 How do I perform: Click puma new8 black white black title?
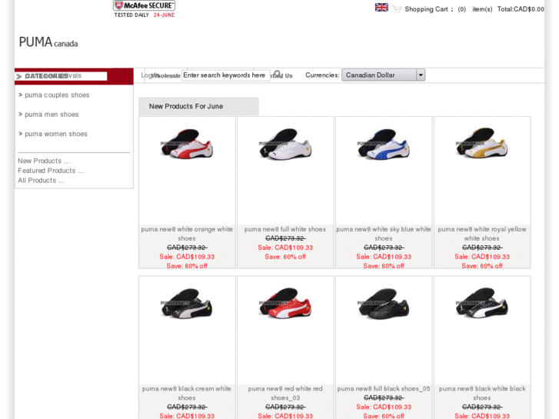click(482, 394)
